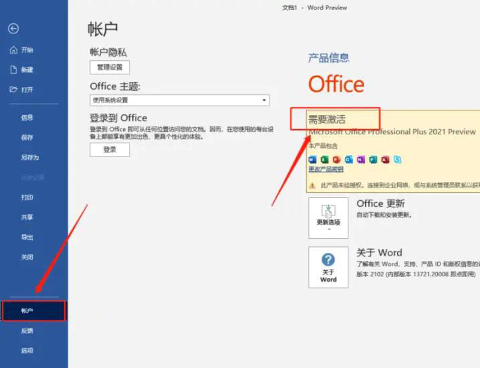Select the 帐户 sidebar item

coord(34,310)
